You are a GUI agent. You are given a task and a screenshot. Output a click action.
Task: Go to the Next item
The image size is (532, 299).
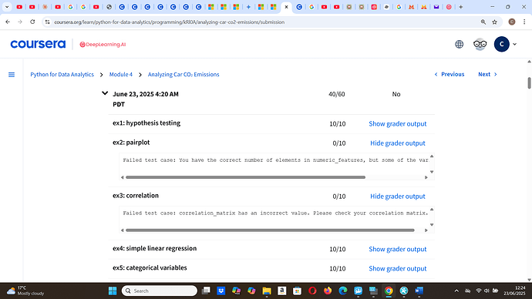coord(487,74)
